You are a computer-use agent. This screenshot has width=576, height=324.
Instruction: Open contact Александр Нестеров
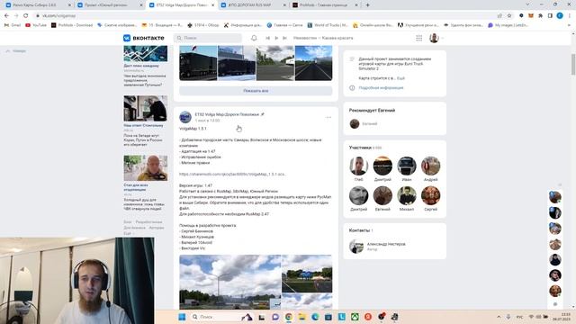tap(386, 244)
